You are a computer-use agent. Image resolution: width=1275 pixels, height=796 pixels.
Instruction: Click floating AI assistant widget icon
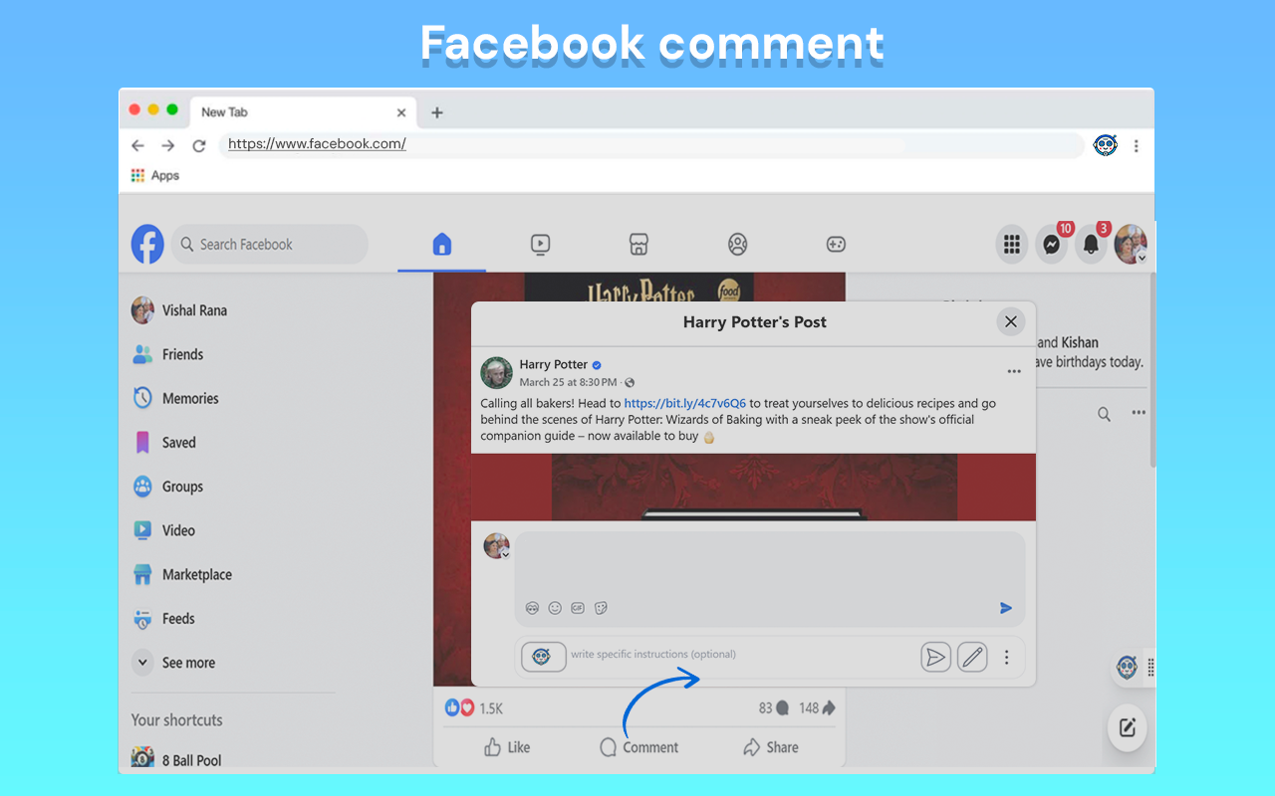(x=1127, y=668)
